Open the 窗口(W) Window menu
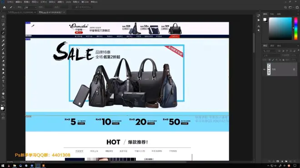 pos(85,2)
